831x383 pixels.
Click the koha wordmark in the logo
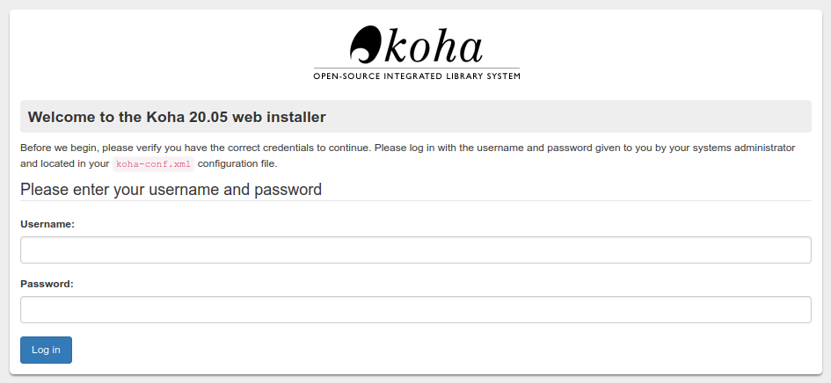coord(433,47)
